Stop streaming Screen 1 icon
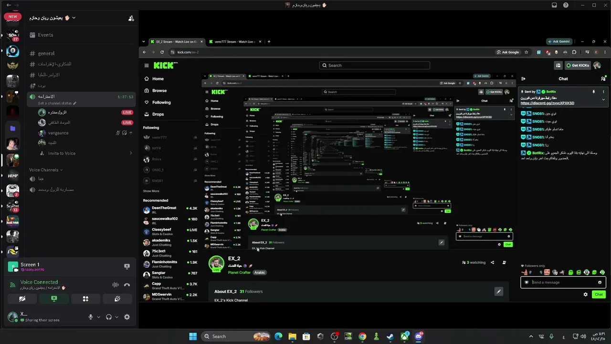The width and height of the screenshot is (611, 344). tap(127, 266)
